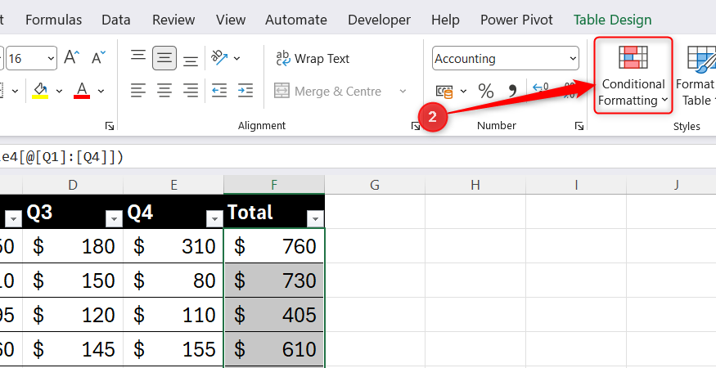This screenshot has width=716, height=368.
Task: Expand Merge & Centre options arrow
Action: pyautogui.click(x=403, y=92)
